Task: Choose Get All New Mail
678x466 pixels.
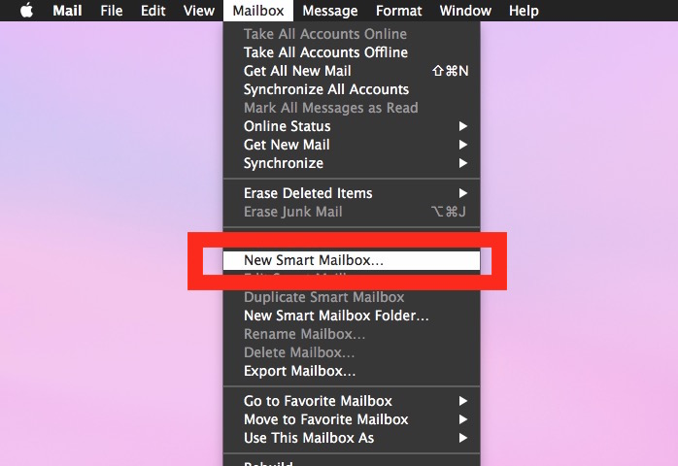Action: pos(352,71)
